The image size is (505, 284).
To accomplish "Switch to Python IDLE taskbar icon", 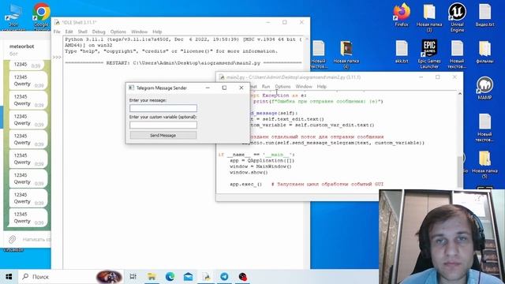I will click(x=206, y=277).
